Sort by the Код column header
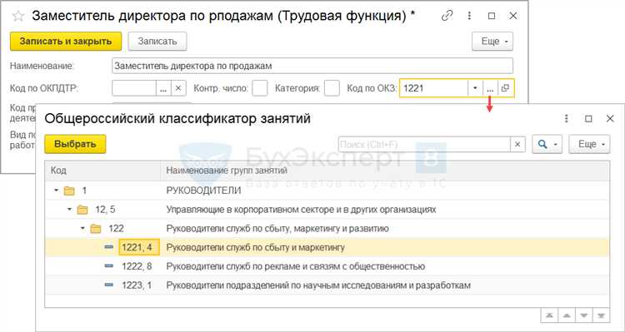This screenshot has height=332, width=625. 102,171
